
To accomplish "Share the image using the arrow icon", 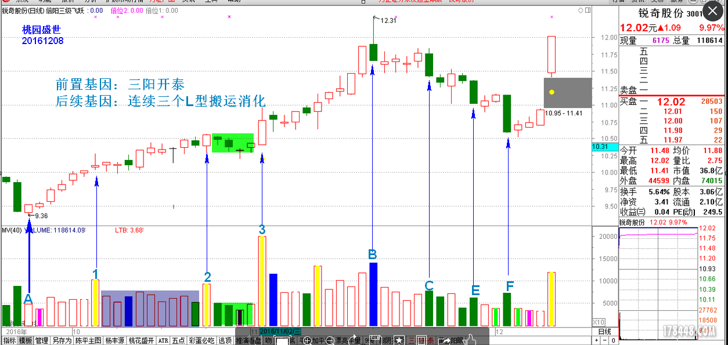I will tap(444, 341).
